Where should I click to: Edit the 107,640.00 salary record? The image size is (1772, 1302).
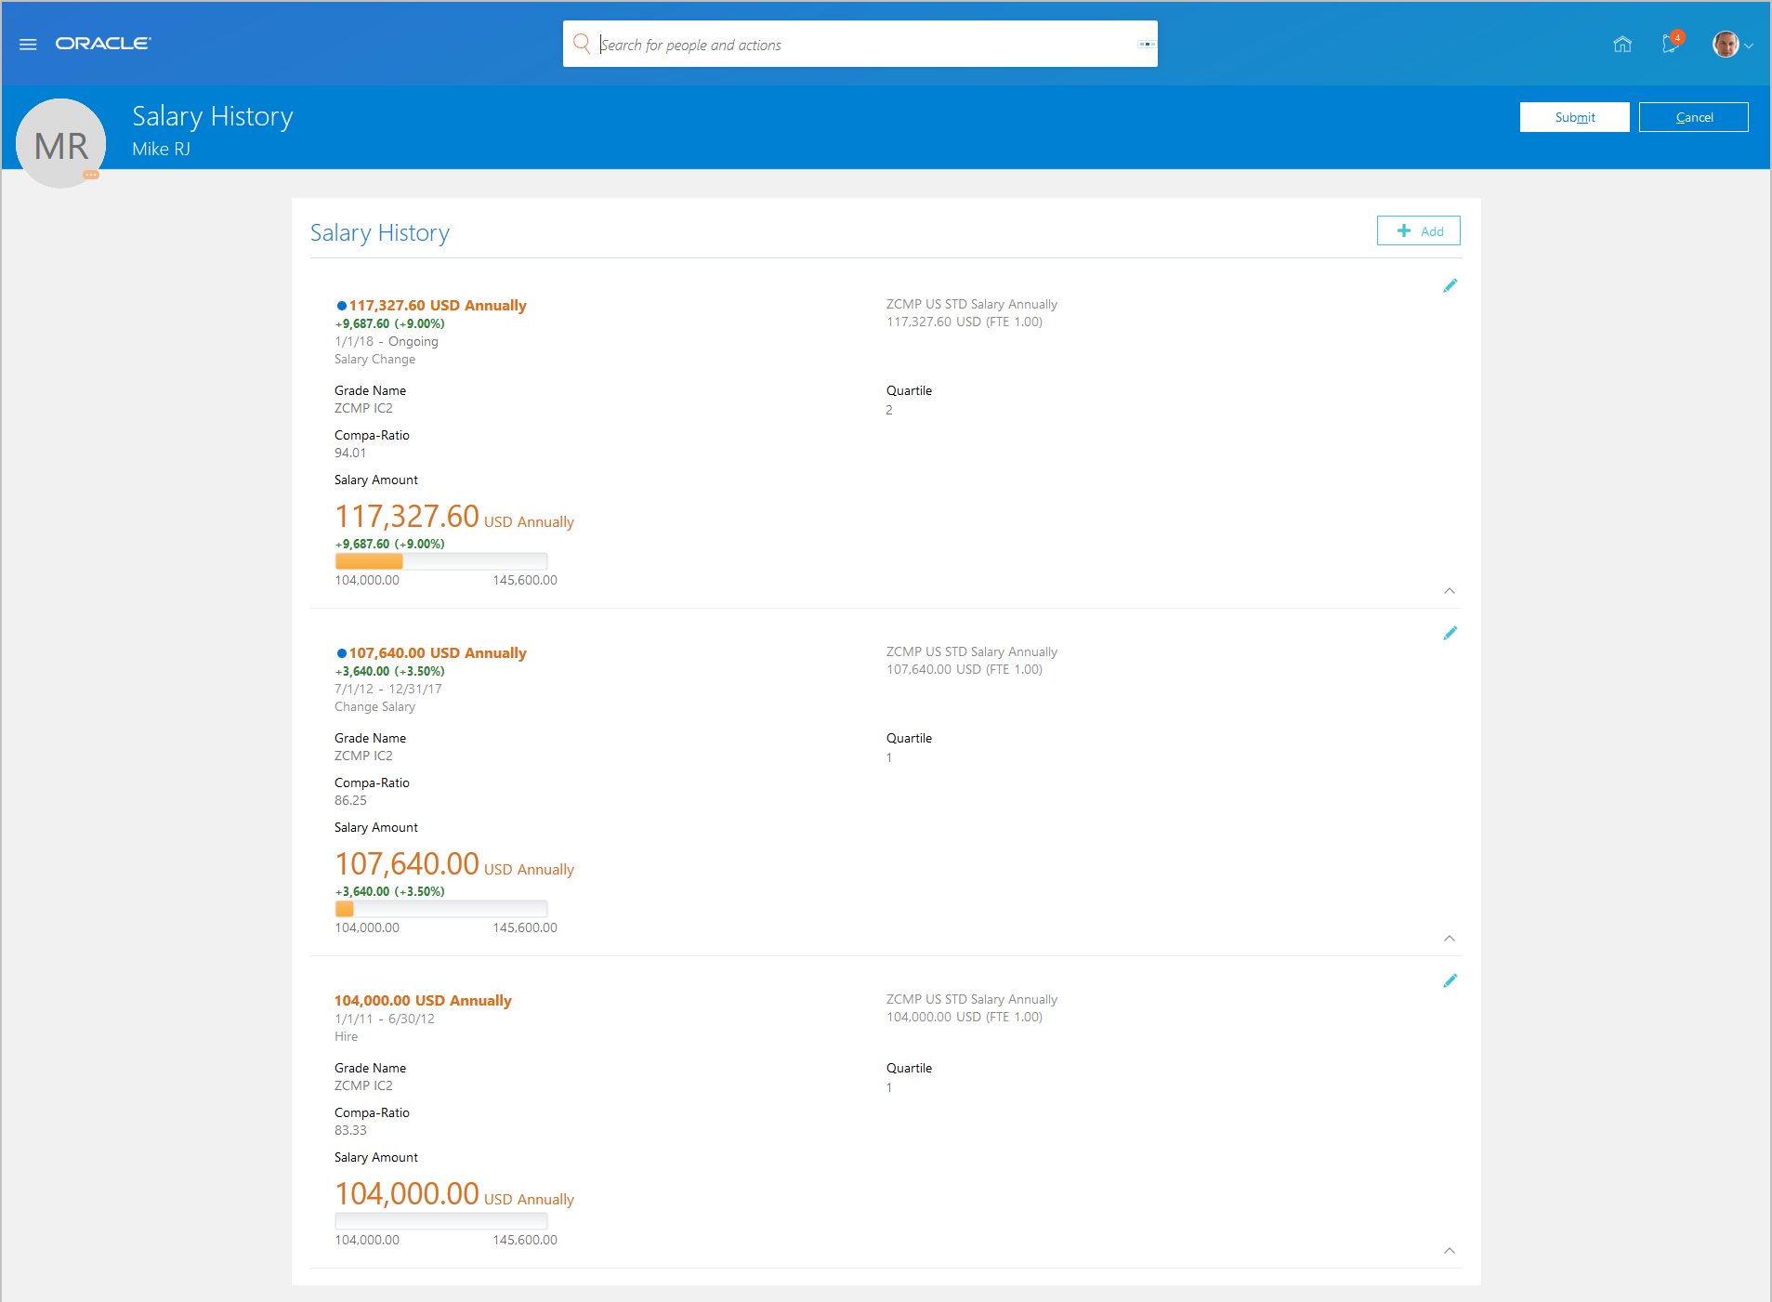tap(1450, 633)
